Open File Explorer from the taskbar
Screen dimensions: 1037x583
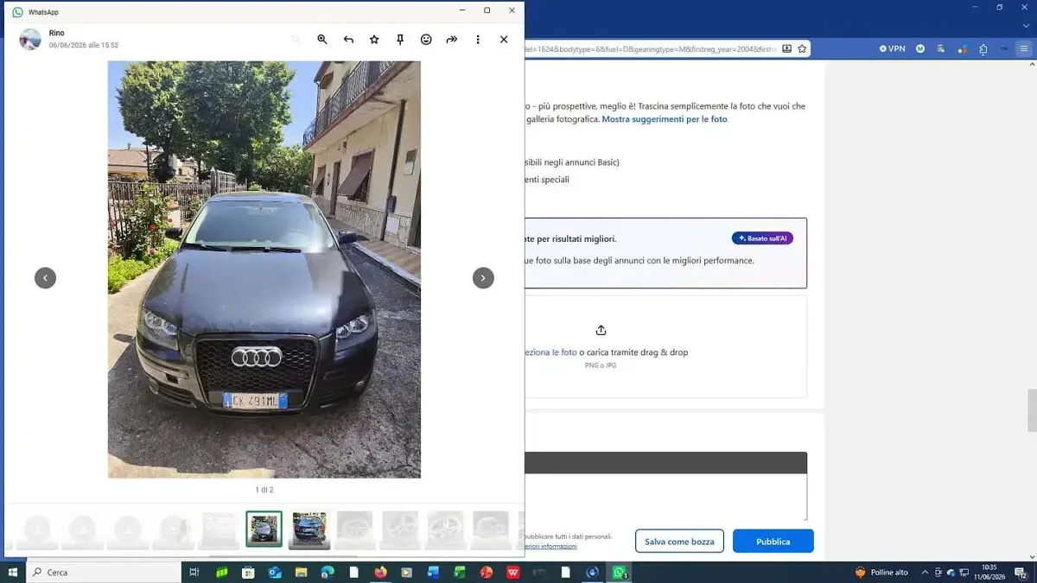pyautogui.click(x=302, y=572)
